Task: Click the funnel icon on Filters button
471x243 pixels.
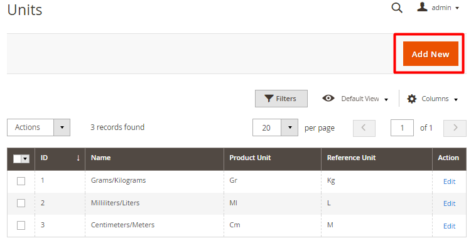Action: coord(269,99)
